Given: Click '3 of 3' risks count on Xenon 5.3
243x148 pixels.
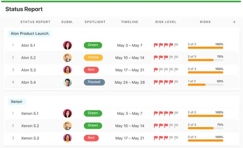Looking at the screenshot, I should pyautogui.click(x=192, y=137).
